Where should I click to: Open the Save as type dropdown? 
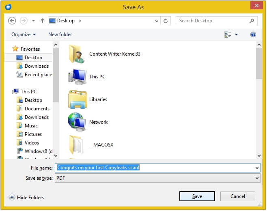click(157, 178)
